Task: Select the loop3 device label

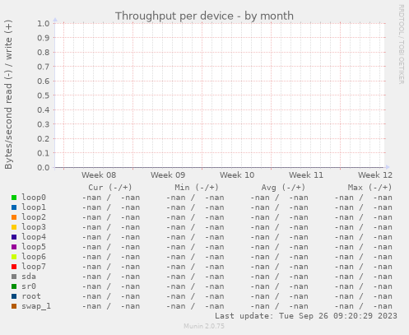Action: click(x=34, y=227)
